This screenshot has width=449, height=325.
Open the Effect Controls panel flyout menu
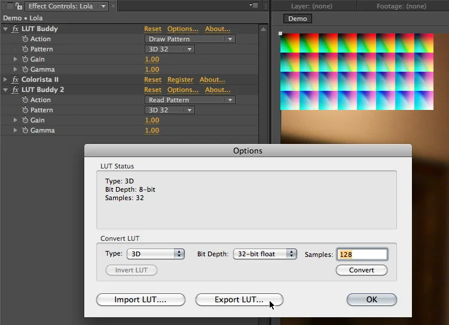[x=253, y=6]
